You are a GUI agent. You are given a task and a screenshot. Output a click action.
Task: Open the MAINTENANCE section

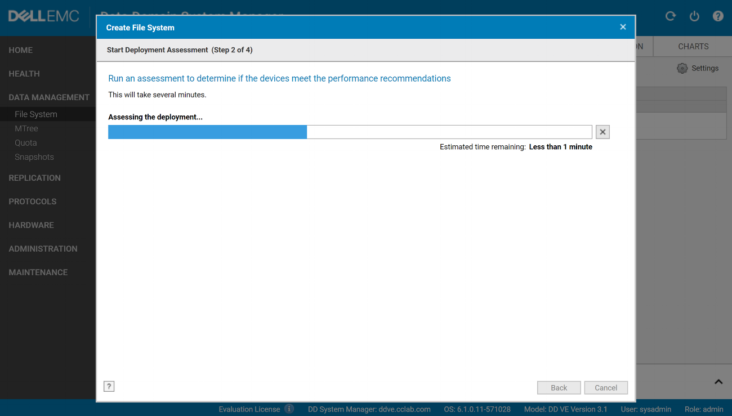pos(38,272)
